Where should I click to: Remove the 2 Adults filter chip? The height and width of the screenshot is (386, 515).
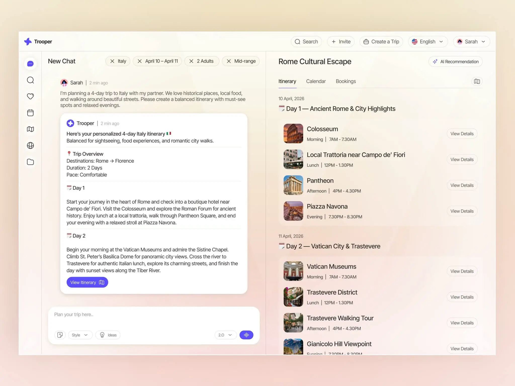pyautogui.click(x=191, y=61)
